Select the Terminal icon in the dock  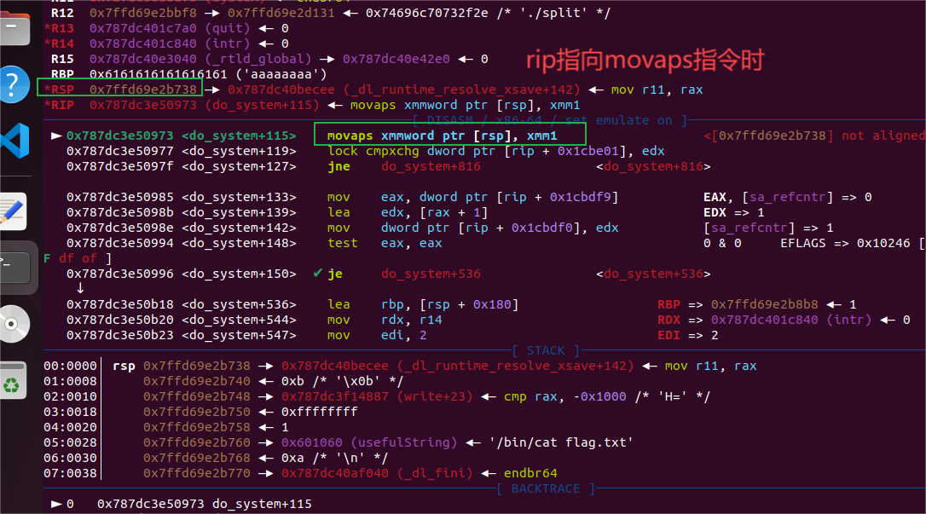tap(14, 268)
